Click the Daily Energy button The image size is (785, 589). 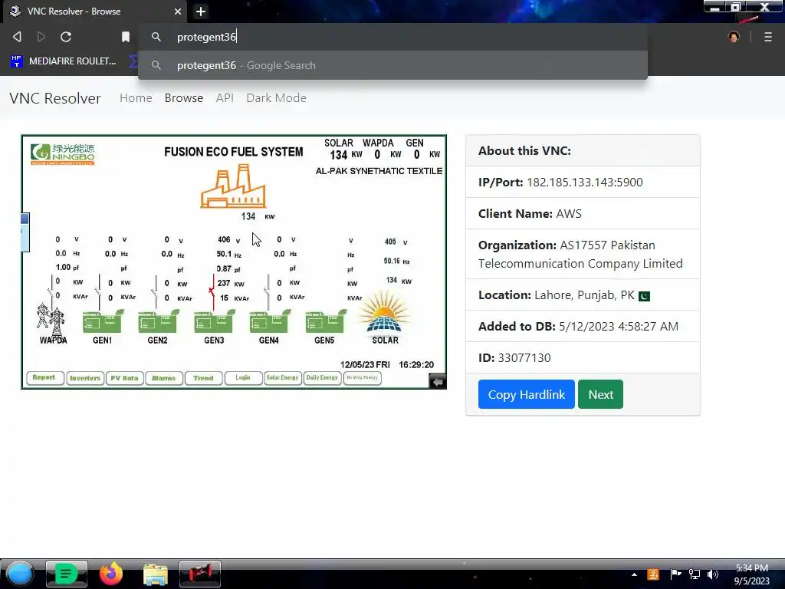tap(323, 377)
